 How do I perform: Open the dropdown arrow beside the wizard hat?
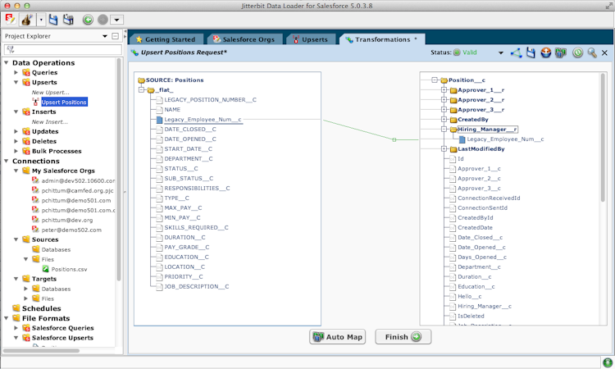[x=41, y=19]
